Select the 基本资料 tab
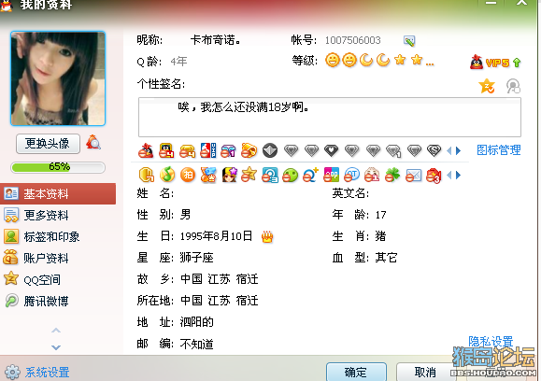Screen dimensions: 541x381 58,194
